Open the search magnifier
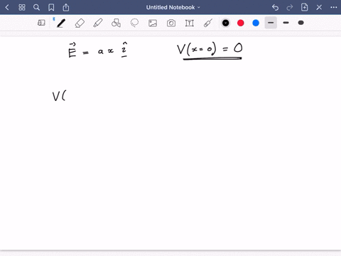The width and height of the screenshot is (341, 256). tap(36, 7)
